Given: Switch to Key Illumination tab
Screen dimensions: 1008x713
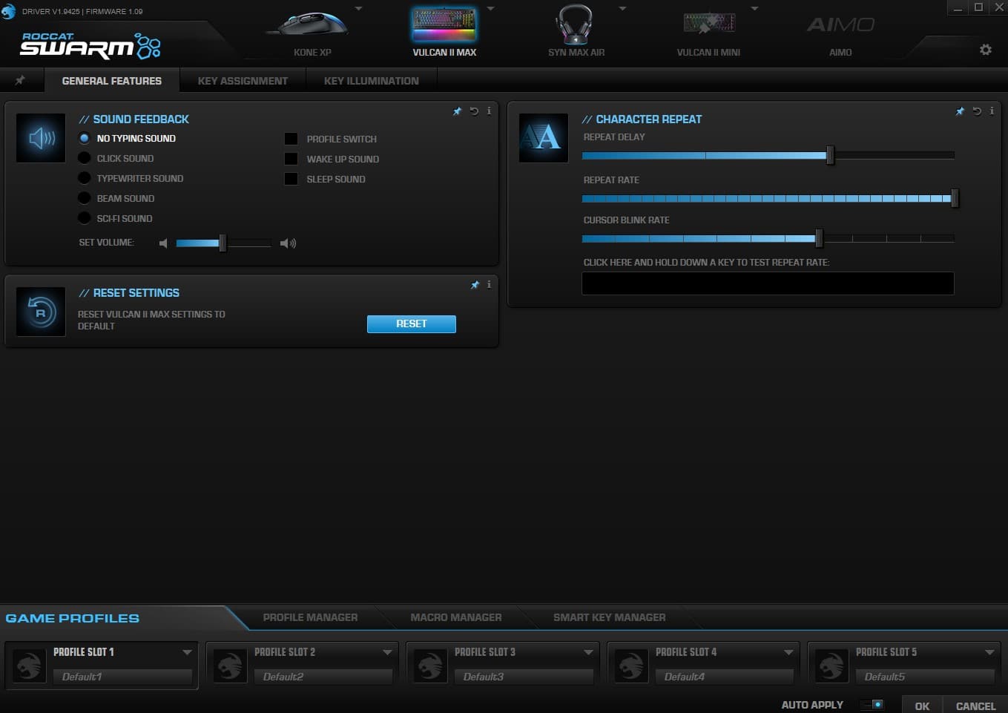Looking at the screenshot, I should [371, 80].
